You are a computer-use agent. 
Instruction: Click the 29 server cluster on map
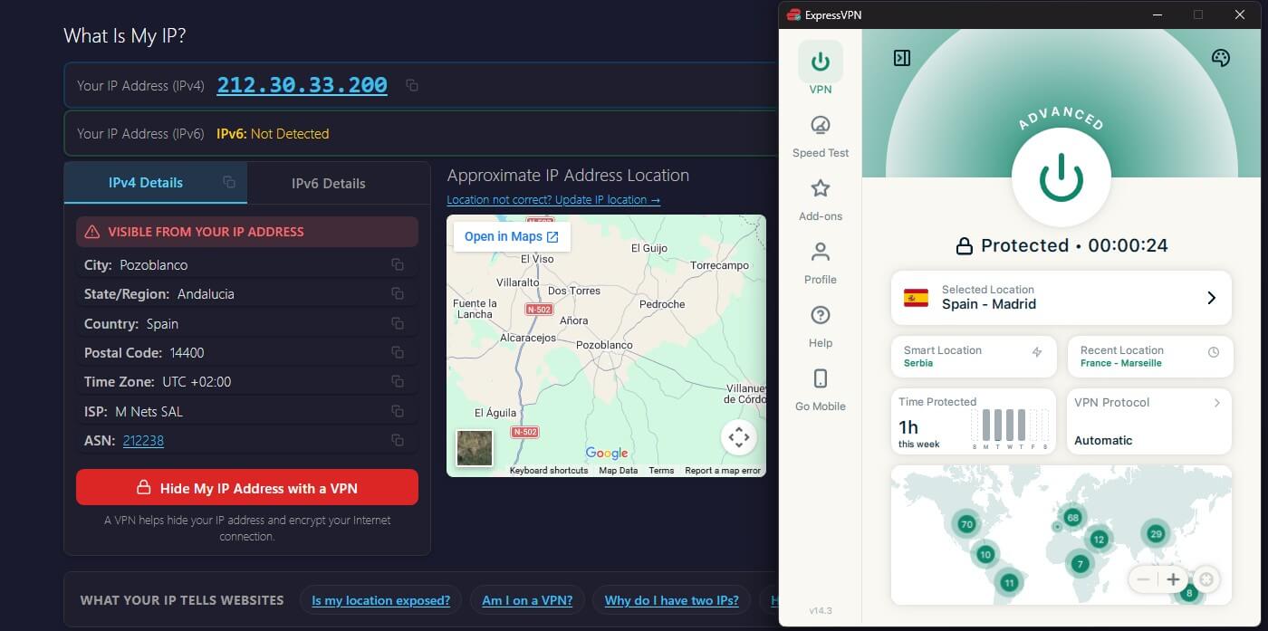tap(1155, 533)
